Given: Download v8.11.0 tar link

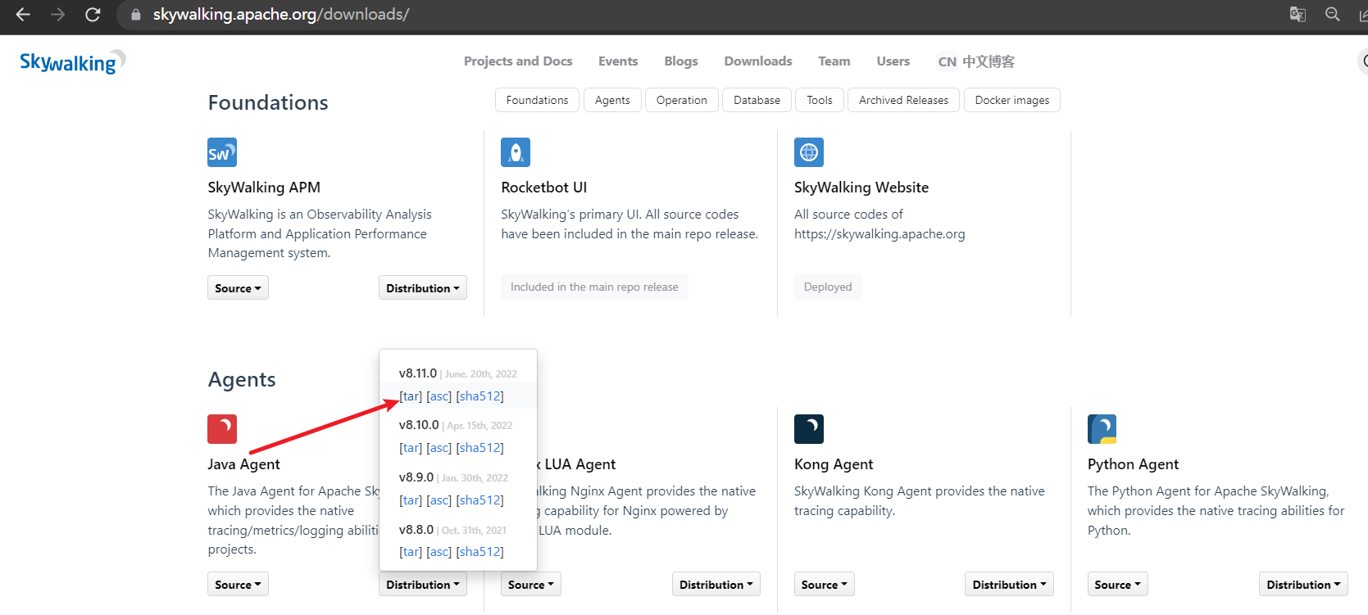Looking at the screenshot, I should coord(411,396).
